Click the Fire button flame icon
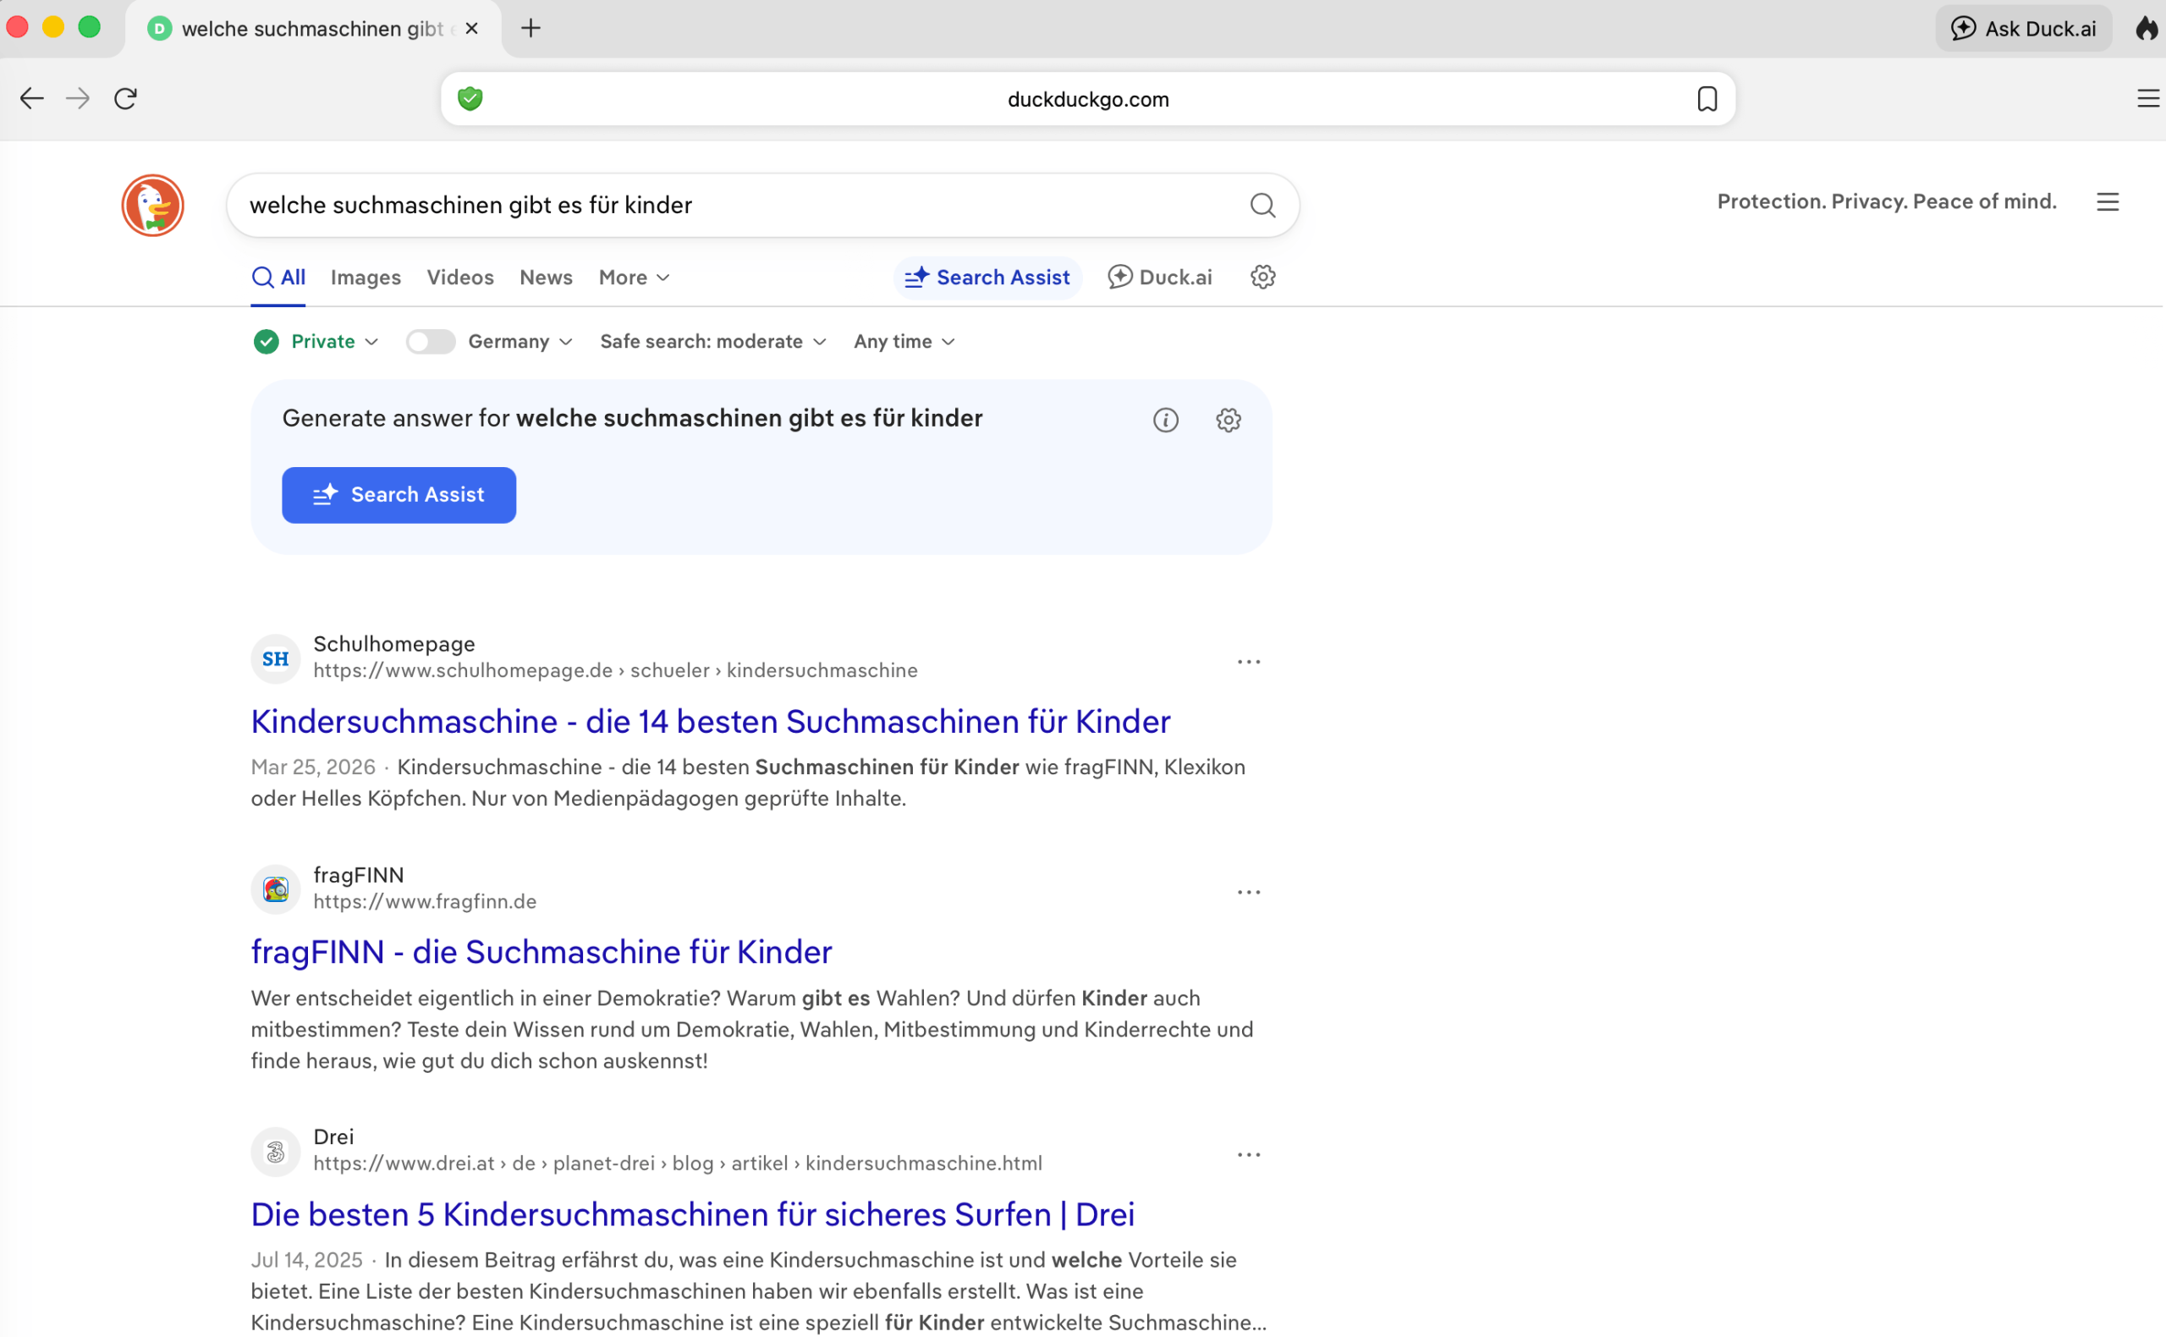Viewport: 2166px width, 1337px height. (2147, 28)
